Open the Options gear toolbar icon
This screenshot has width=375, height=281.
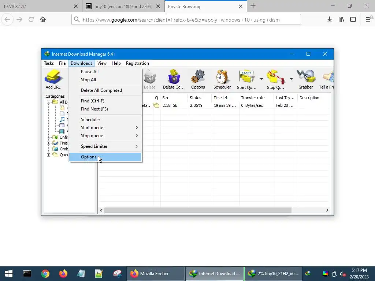(x=198, y=79)
